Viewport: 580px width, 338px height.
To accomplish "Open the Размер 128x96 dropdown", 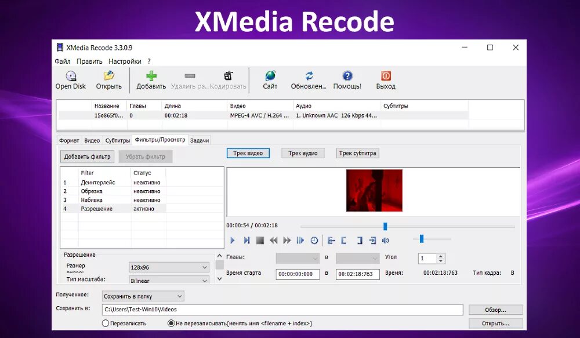I will pyautogui.click(x=169, y=267).
